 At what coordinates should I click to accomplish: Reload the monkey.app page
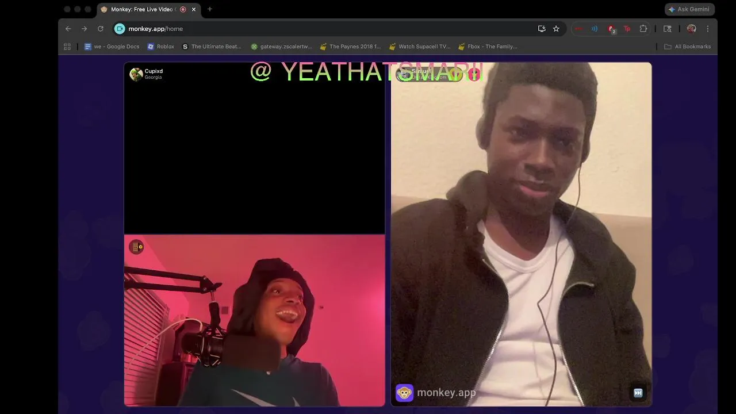click(x=101, y=29)
